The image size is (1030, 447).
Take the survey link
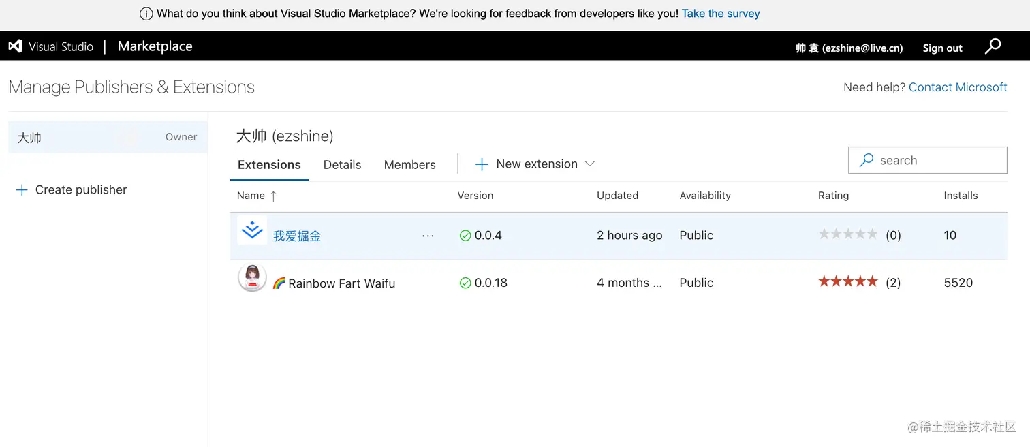721,14
